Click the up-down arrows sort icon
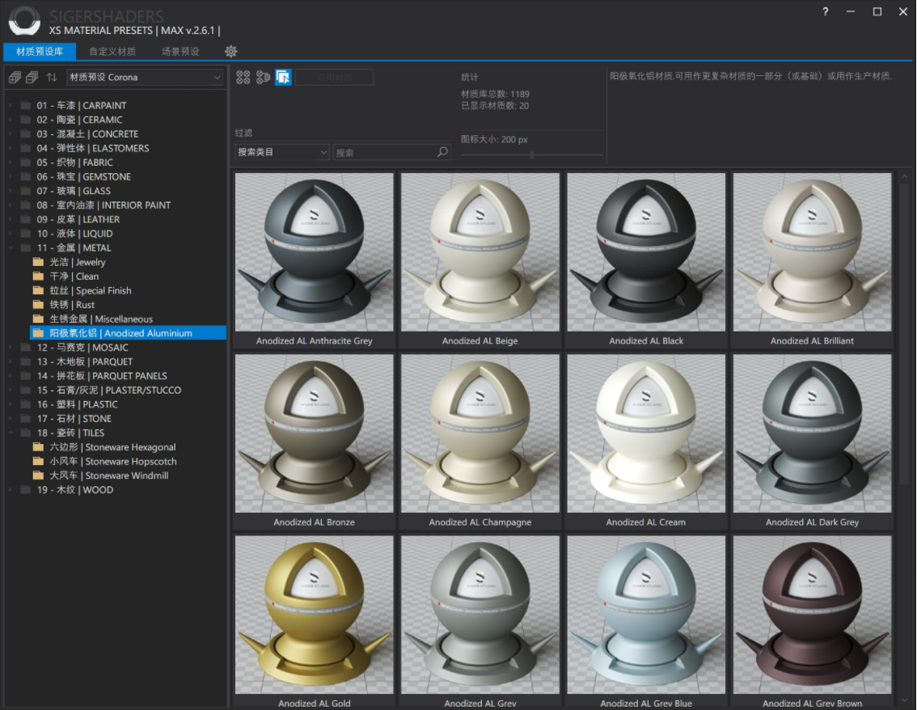Screen dimensions: 917x710 [x=52, y=78]
